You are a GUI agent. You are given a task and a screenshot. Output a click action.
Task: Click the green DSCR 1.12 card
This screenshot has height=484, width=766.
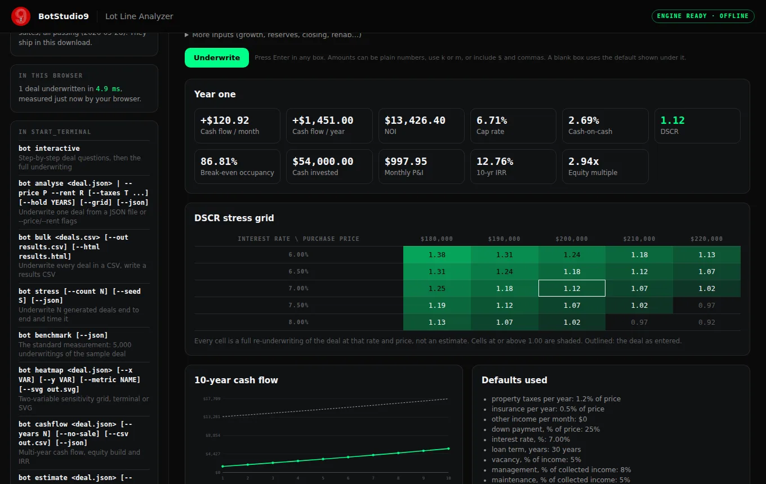(697, 126)
